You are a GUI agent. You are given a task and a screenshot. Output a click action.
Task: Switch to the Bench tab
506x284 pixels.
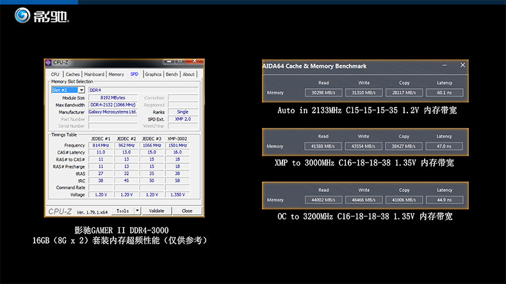[172, 74]
